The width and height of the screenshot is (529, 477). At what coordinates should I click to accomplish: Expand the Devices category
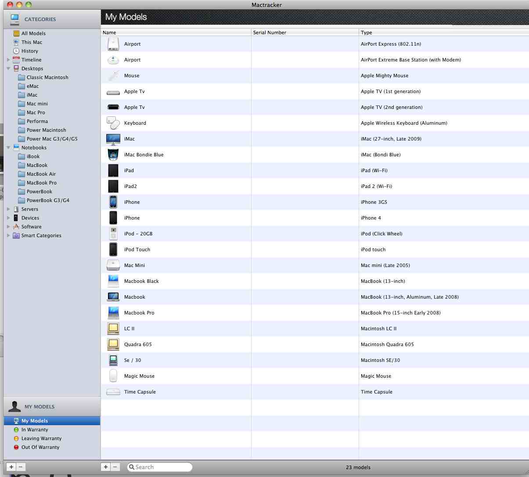(x=8, y=218)
